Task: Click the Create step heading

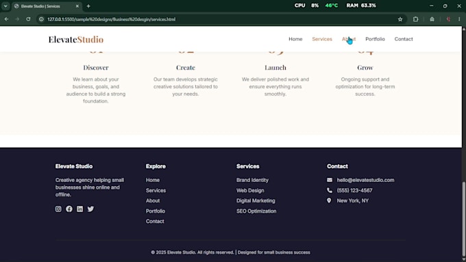Action: (186, 67)
